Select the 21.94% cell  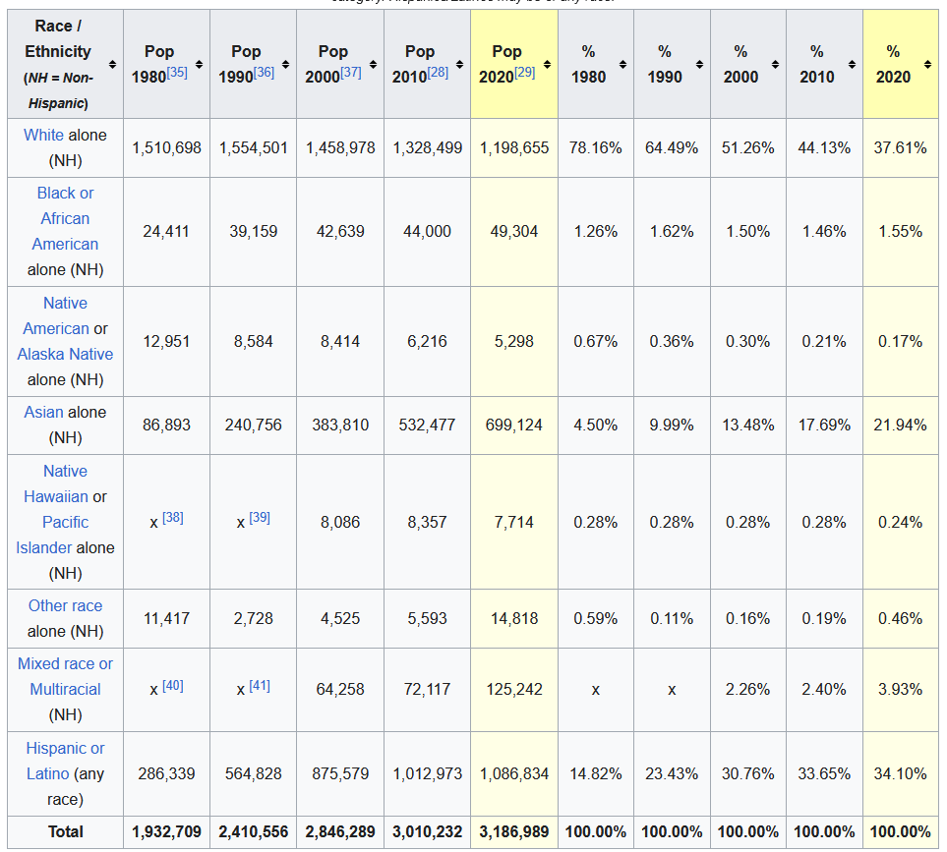(x=901, y=426)
